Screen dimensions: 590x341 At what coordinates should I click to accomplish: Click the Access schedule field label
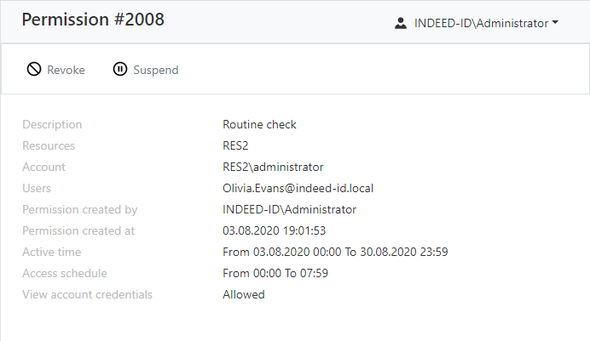coord(65,273)
